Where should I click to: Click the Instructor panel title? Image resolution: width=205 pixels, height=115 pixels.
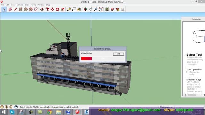click(x=196, y=19)
